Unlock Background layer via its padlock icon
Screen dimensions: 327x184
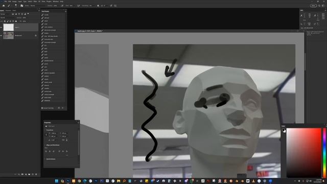click(36, 35)
